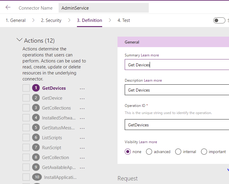Select the InstallApplicati... action
229x184 pixels.
(x=60, y=177)
